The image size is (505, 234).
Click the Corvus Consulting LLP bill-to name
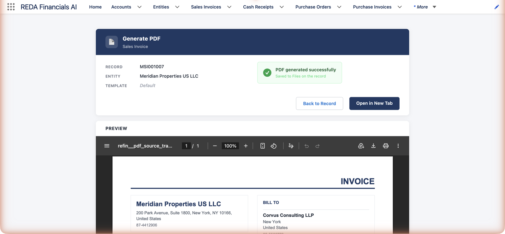(x=288, y=215)
